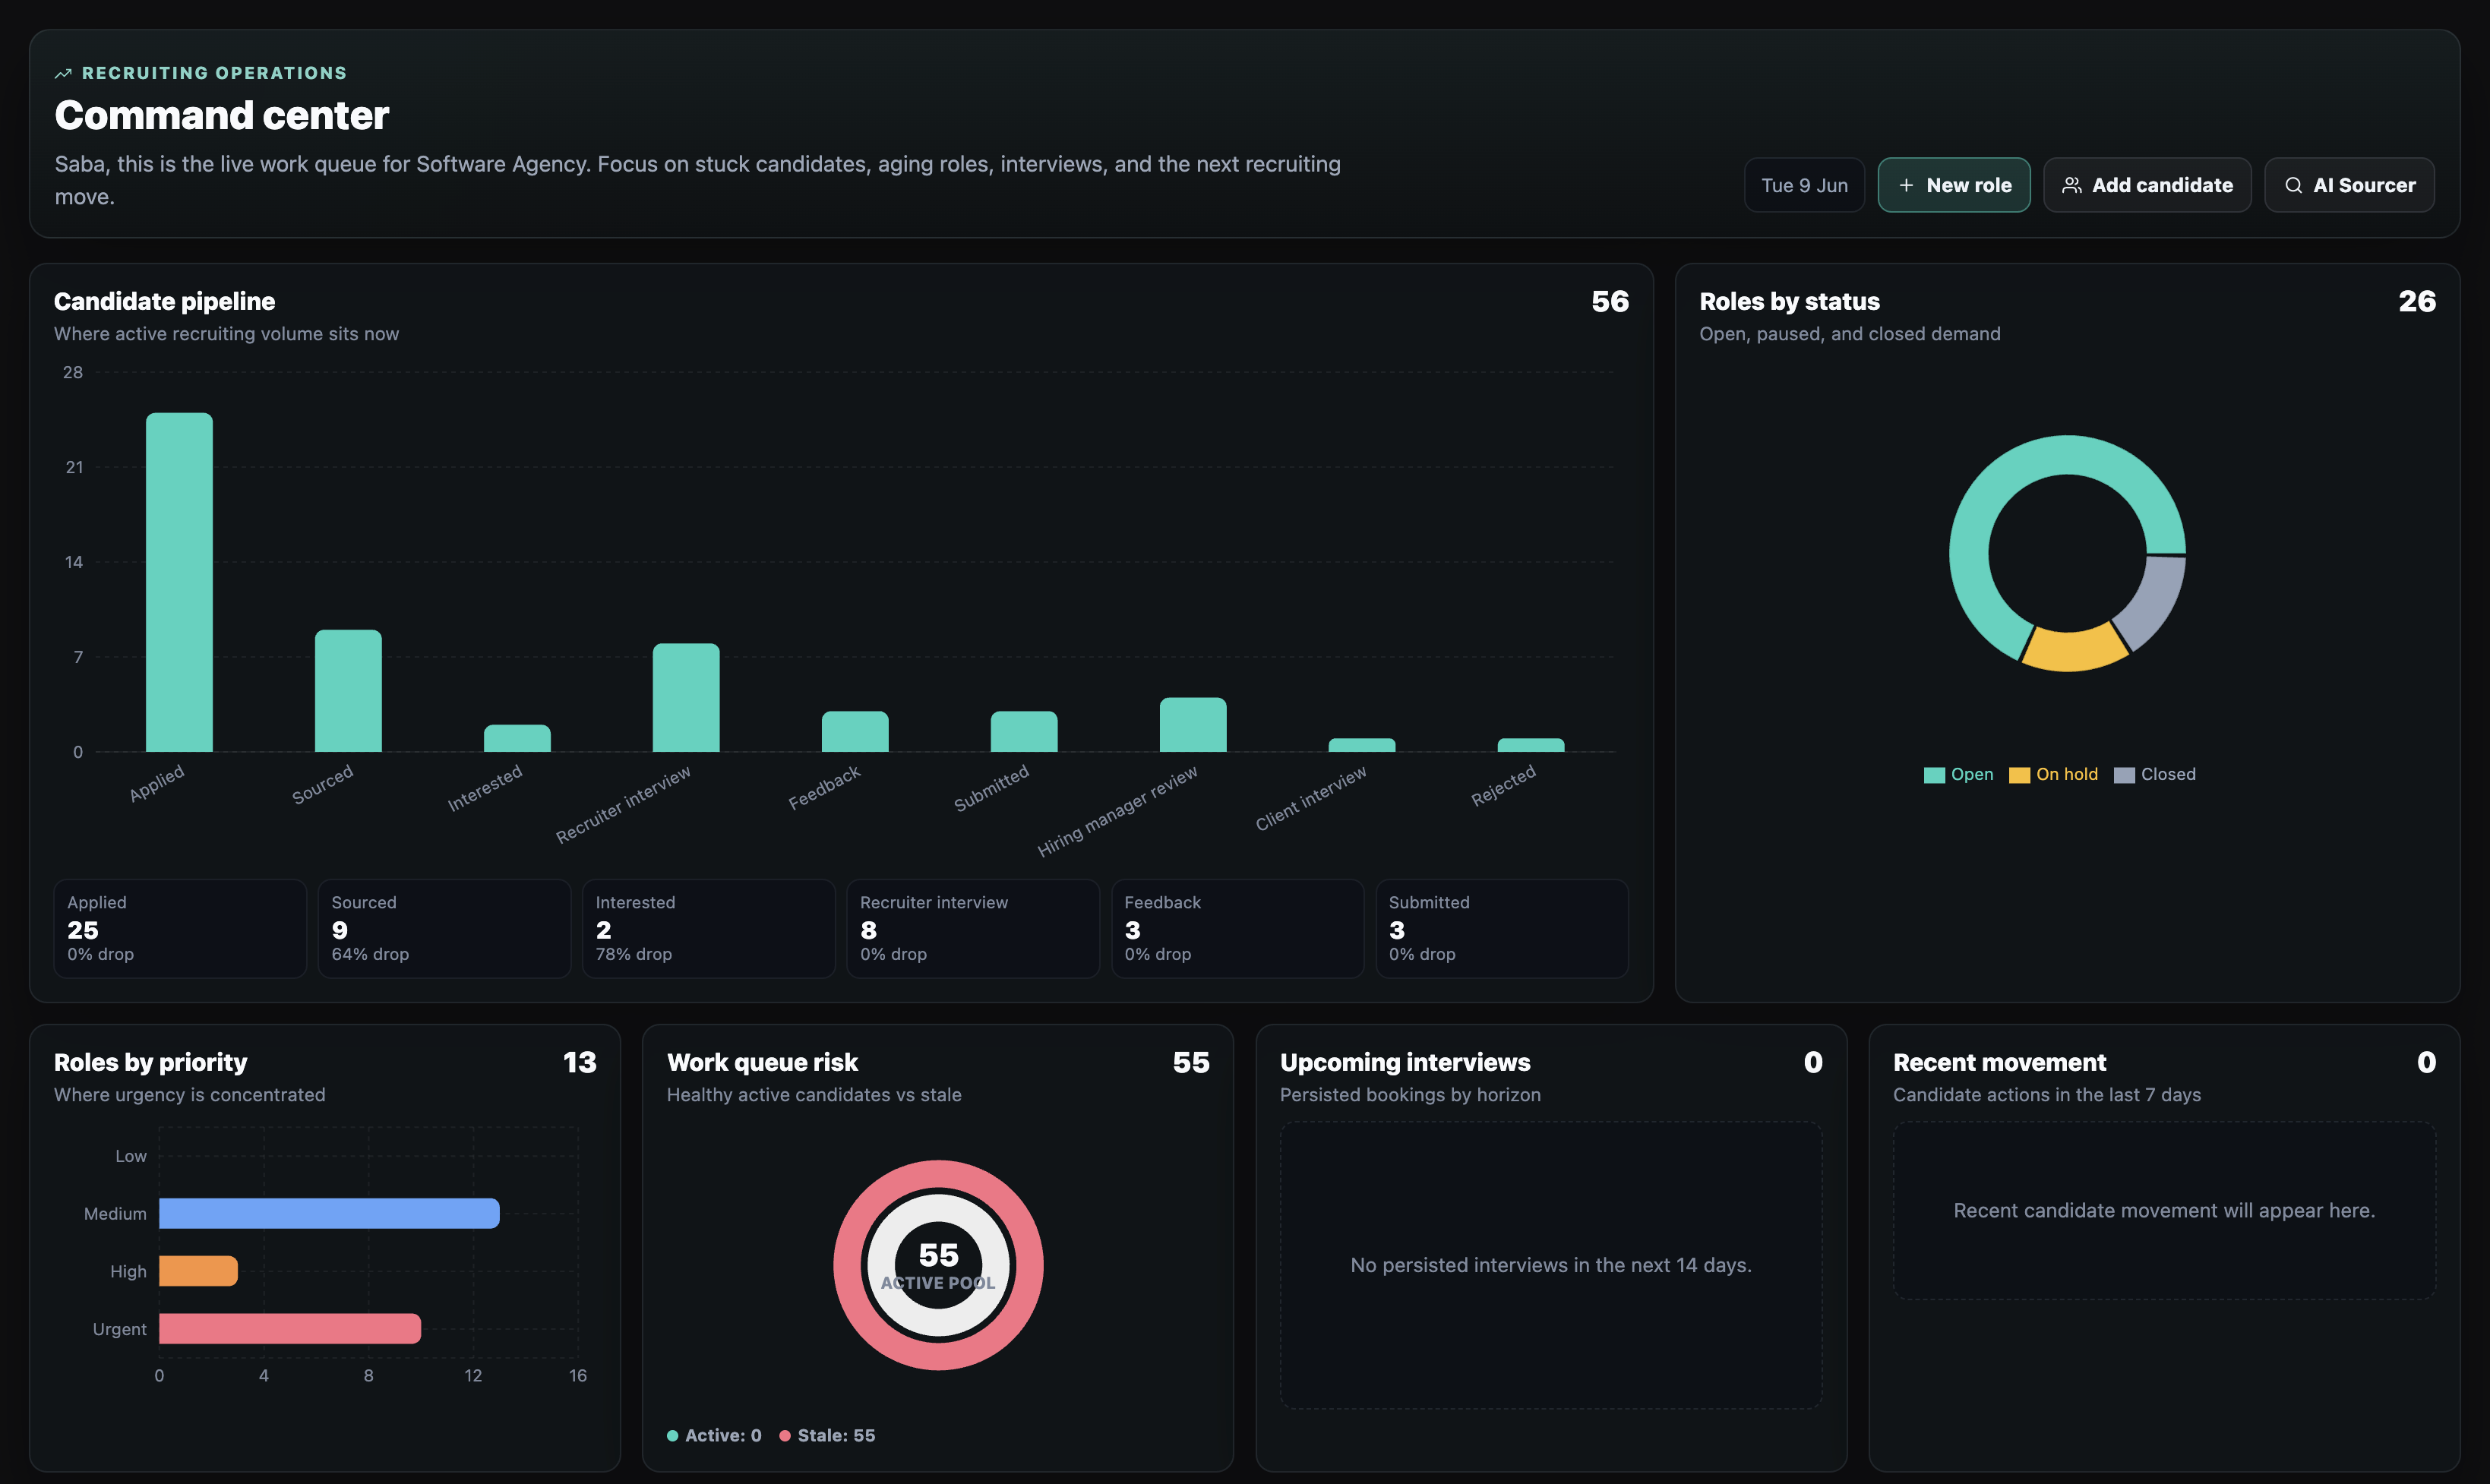Select the Submitted 3 stat card

click(1502, 928)
